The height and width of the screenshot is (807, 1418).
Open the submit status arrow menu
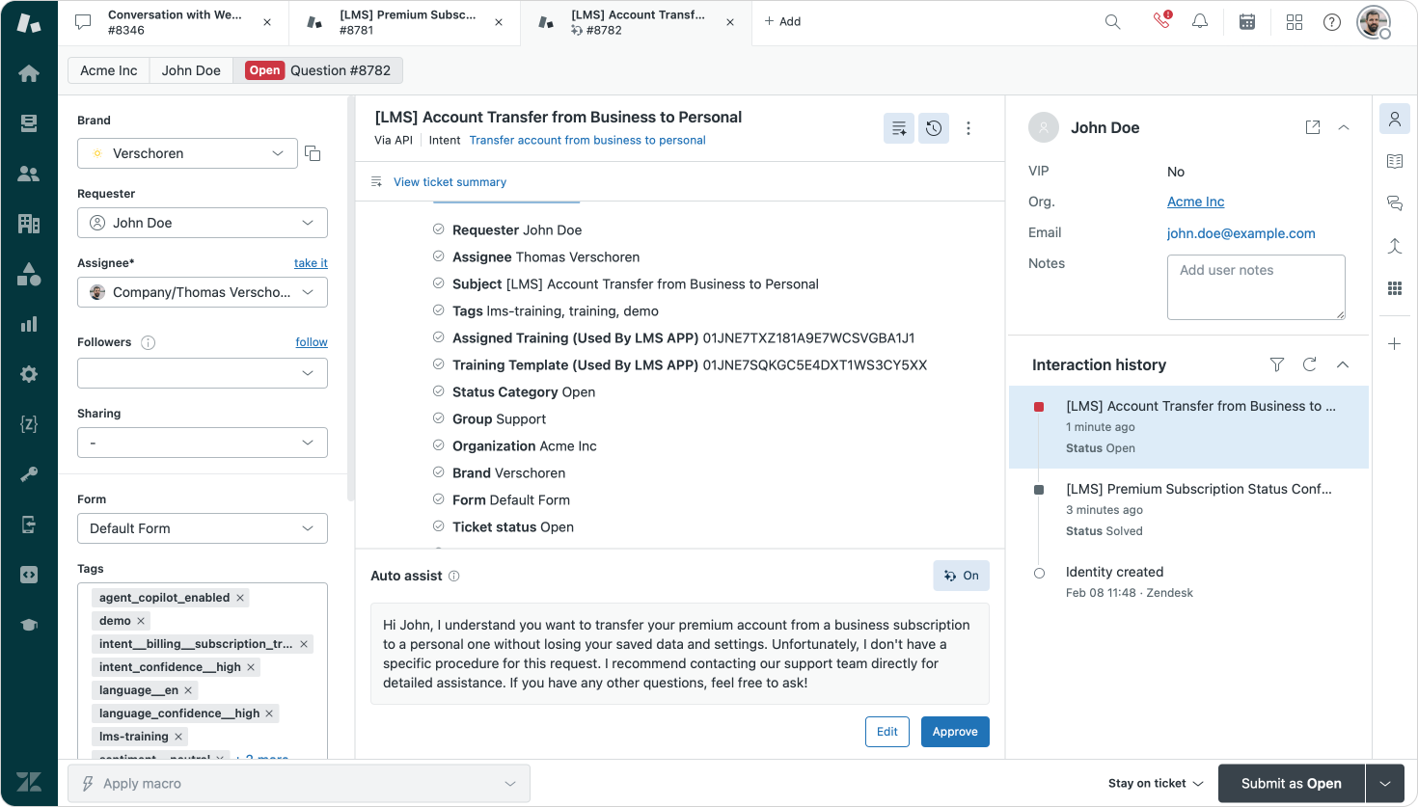coord(1386,784)
